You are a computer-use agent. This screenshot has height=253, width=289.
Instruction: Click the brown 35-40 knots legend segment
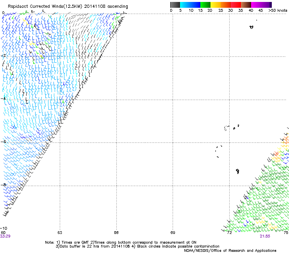point(246,5)
